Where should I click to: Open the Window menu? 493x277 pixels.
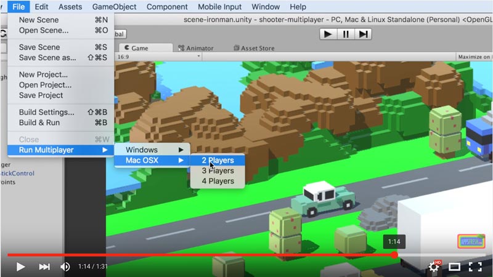click(266, 7)
